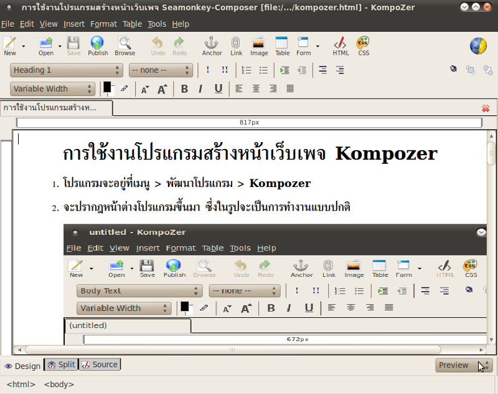The width and height of the screenshot is (498, 394).
Task: Click the definition term icon
Action: pyautogui.click(x=322, y=70)
